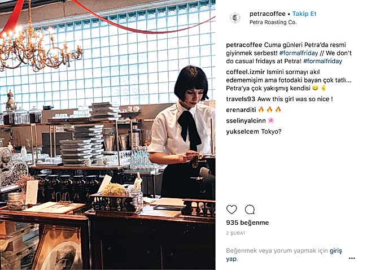Image resolution: width=367 pixels, height=270 pixels.
Task: Select the cafe post photo
Action: click(108, 135)
